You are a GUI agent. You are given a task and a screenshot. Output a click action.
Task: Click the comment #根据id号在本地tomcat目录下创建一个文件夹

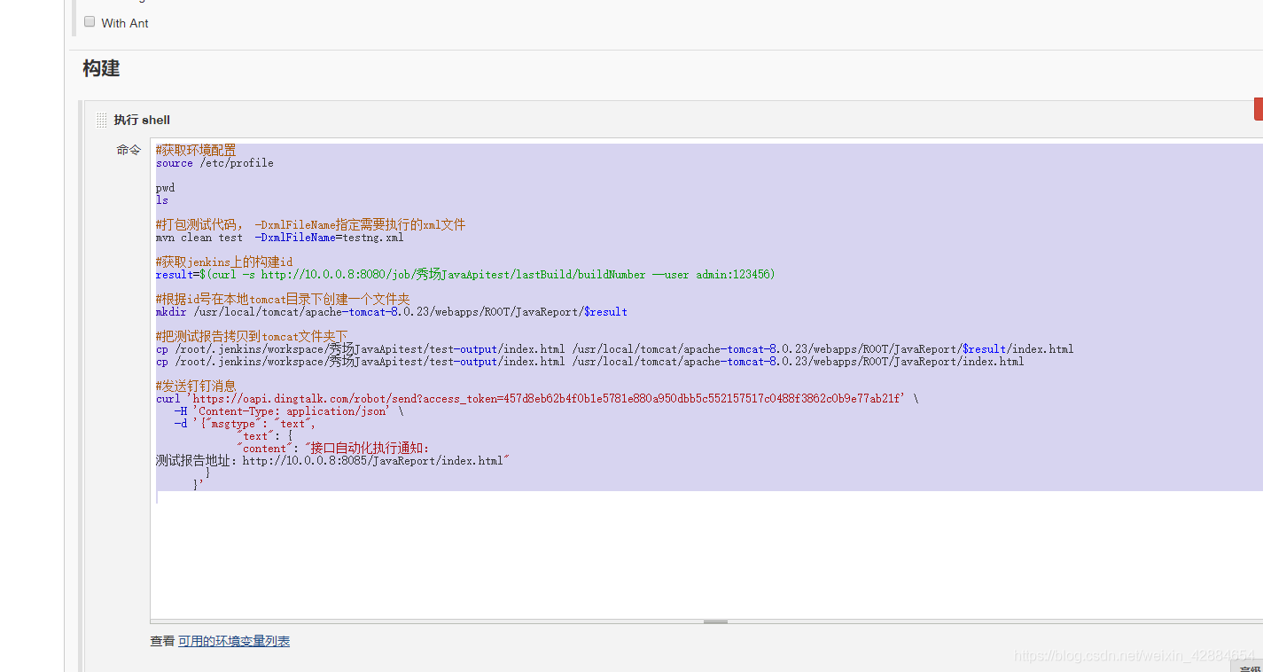(283, 299)
